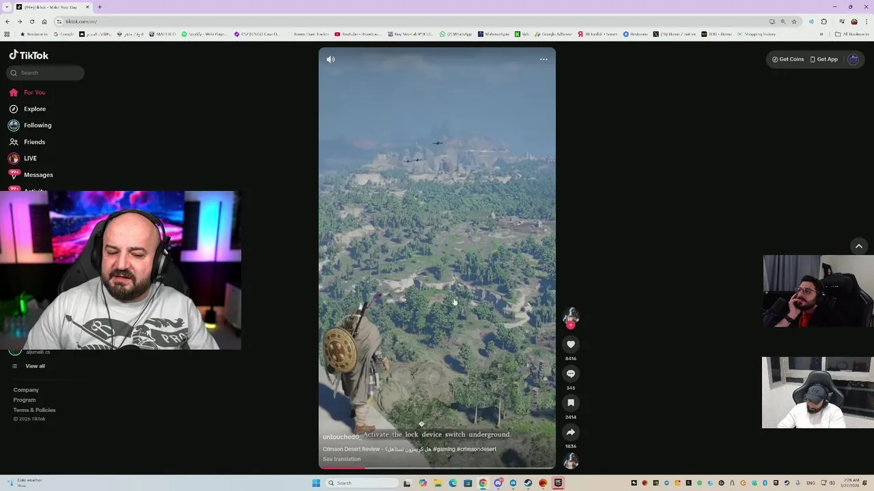Click the Get App button

click(824, 59)
